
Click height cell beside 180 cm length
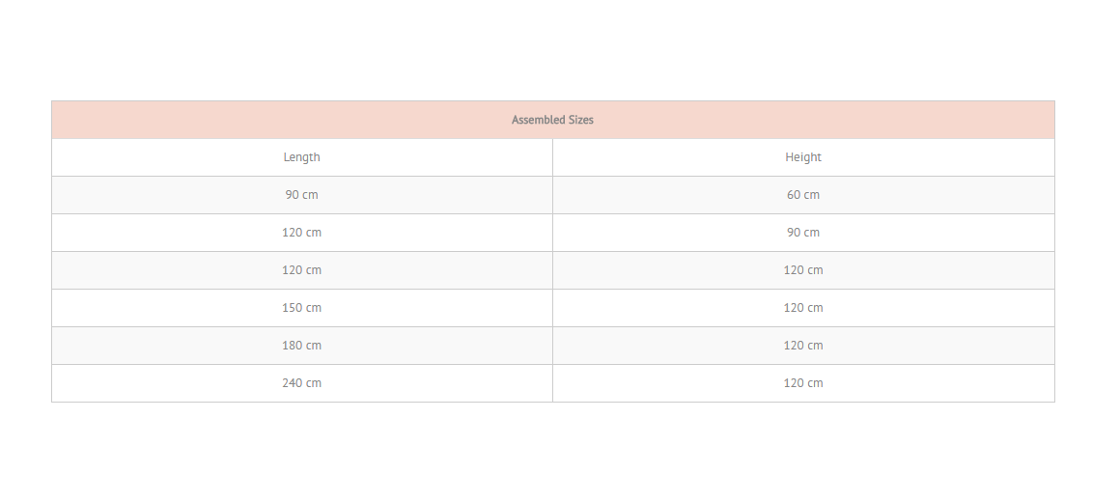(x=803, y=346)
